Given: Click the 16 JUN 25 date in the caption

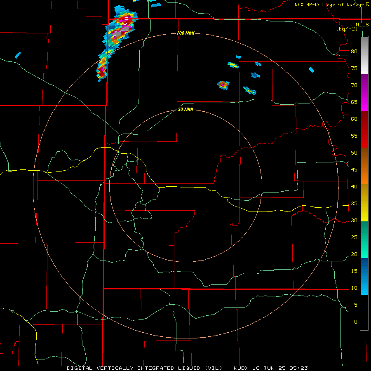Looking at the screenshot, I should (269, 368).
